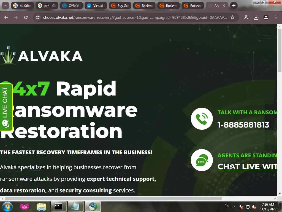Open the File Explorer folder on the taskbar
Screen dimensions: 282x212
[x=42, y=206]
